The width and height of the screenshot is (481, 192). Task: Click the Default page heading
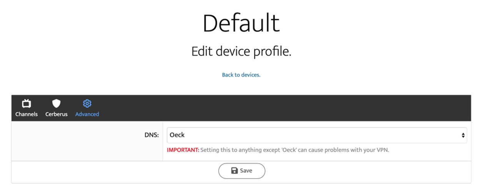coord(241,23)
